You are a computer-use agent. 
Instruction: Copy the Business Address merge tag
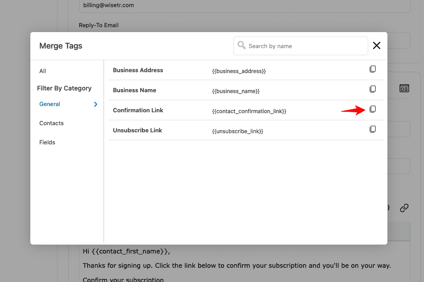coord(373,69)
